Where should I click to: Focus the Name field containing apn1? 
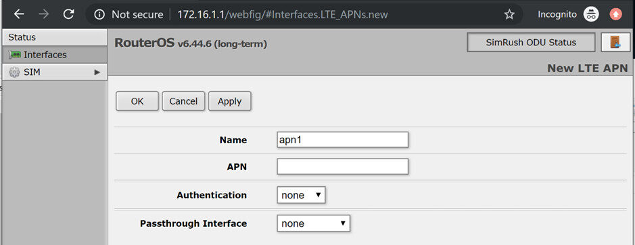click(343, 140)
